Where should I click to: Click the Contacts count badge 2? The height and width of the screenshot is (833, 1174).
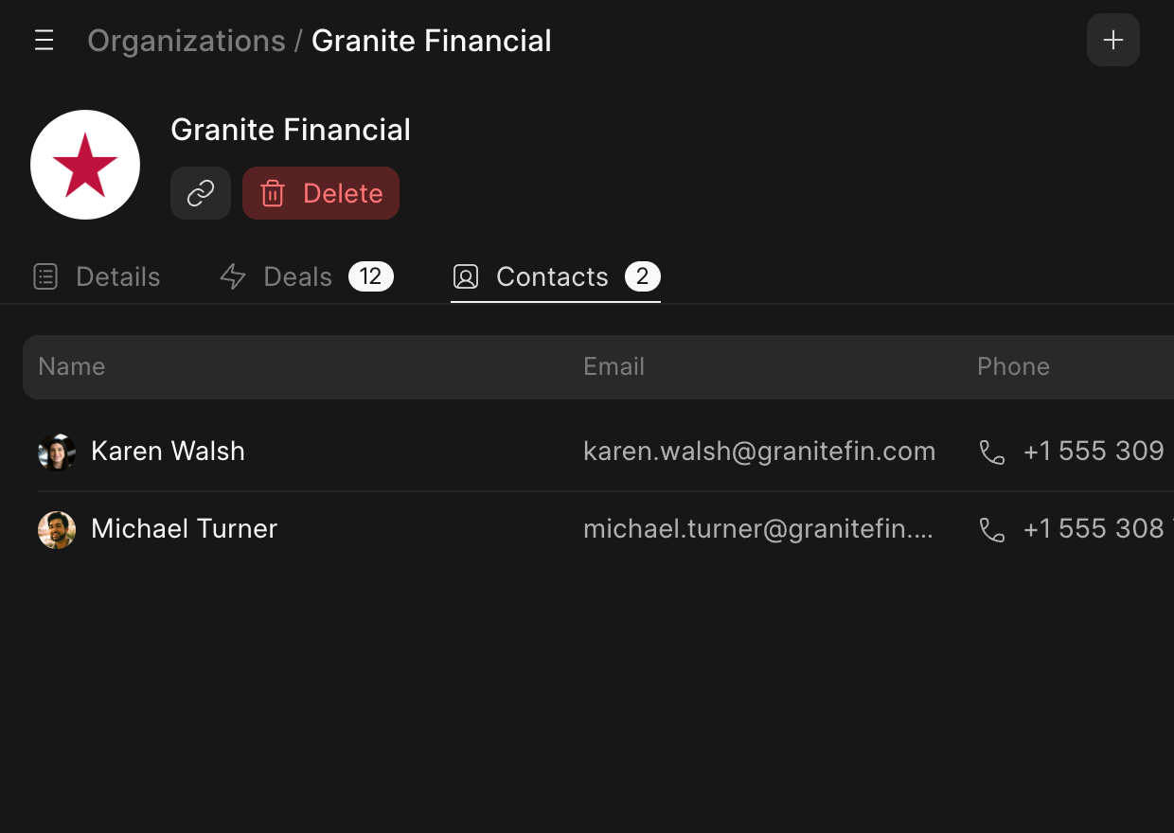(x=642, y=276)
